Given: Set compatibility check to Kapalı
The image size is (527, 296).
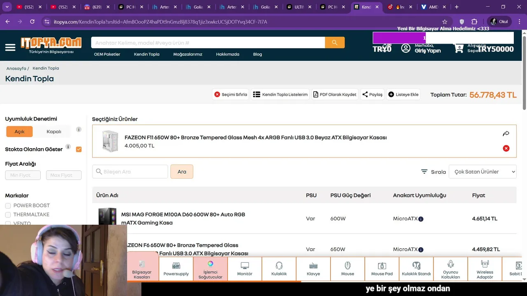Looking at the screenshot, I should pos(54,132).
